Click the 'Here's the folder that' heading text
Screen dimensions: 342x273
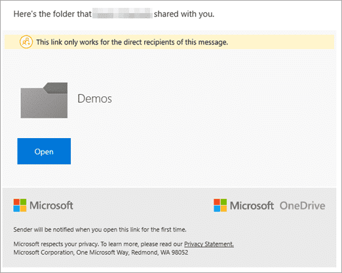[52, 14]
